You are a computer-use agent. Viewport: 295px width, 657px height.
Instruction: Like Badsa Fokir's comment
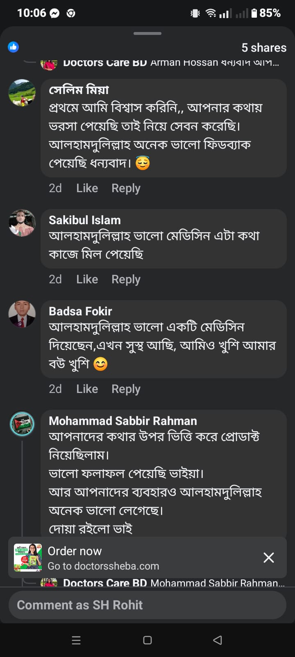point(87,389)
